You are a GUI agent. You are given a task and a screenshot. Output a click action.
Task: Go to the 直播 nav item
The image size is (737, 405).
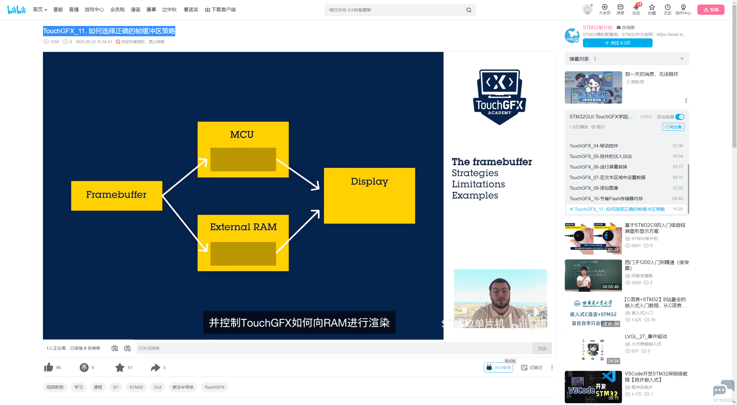click(74, 10)
